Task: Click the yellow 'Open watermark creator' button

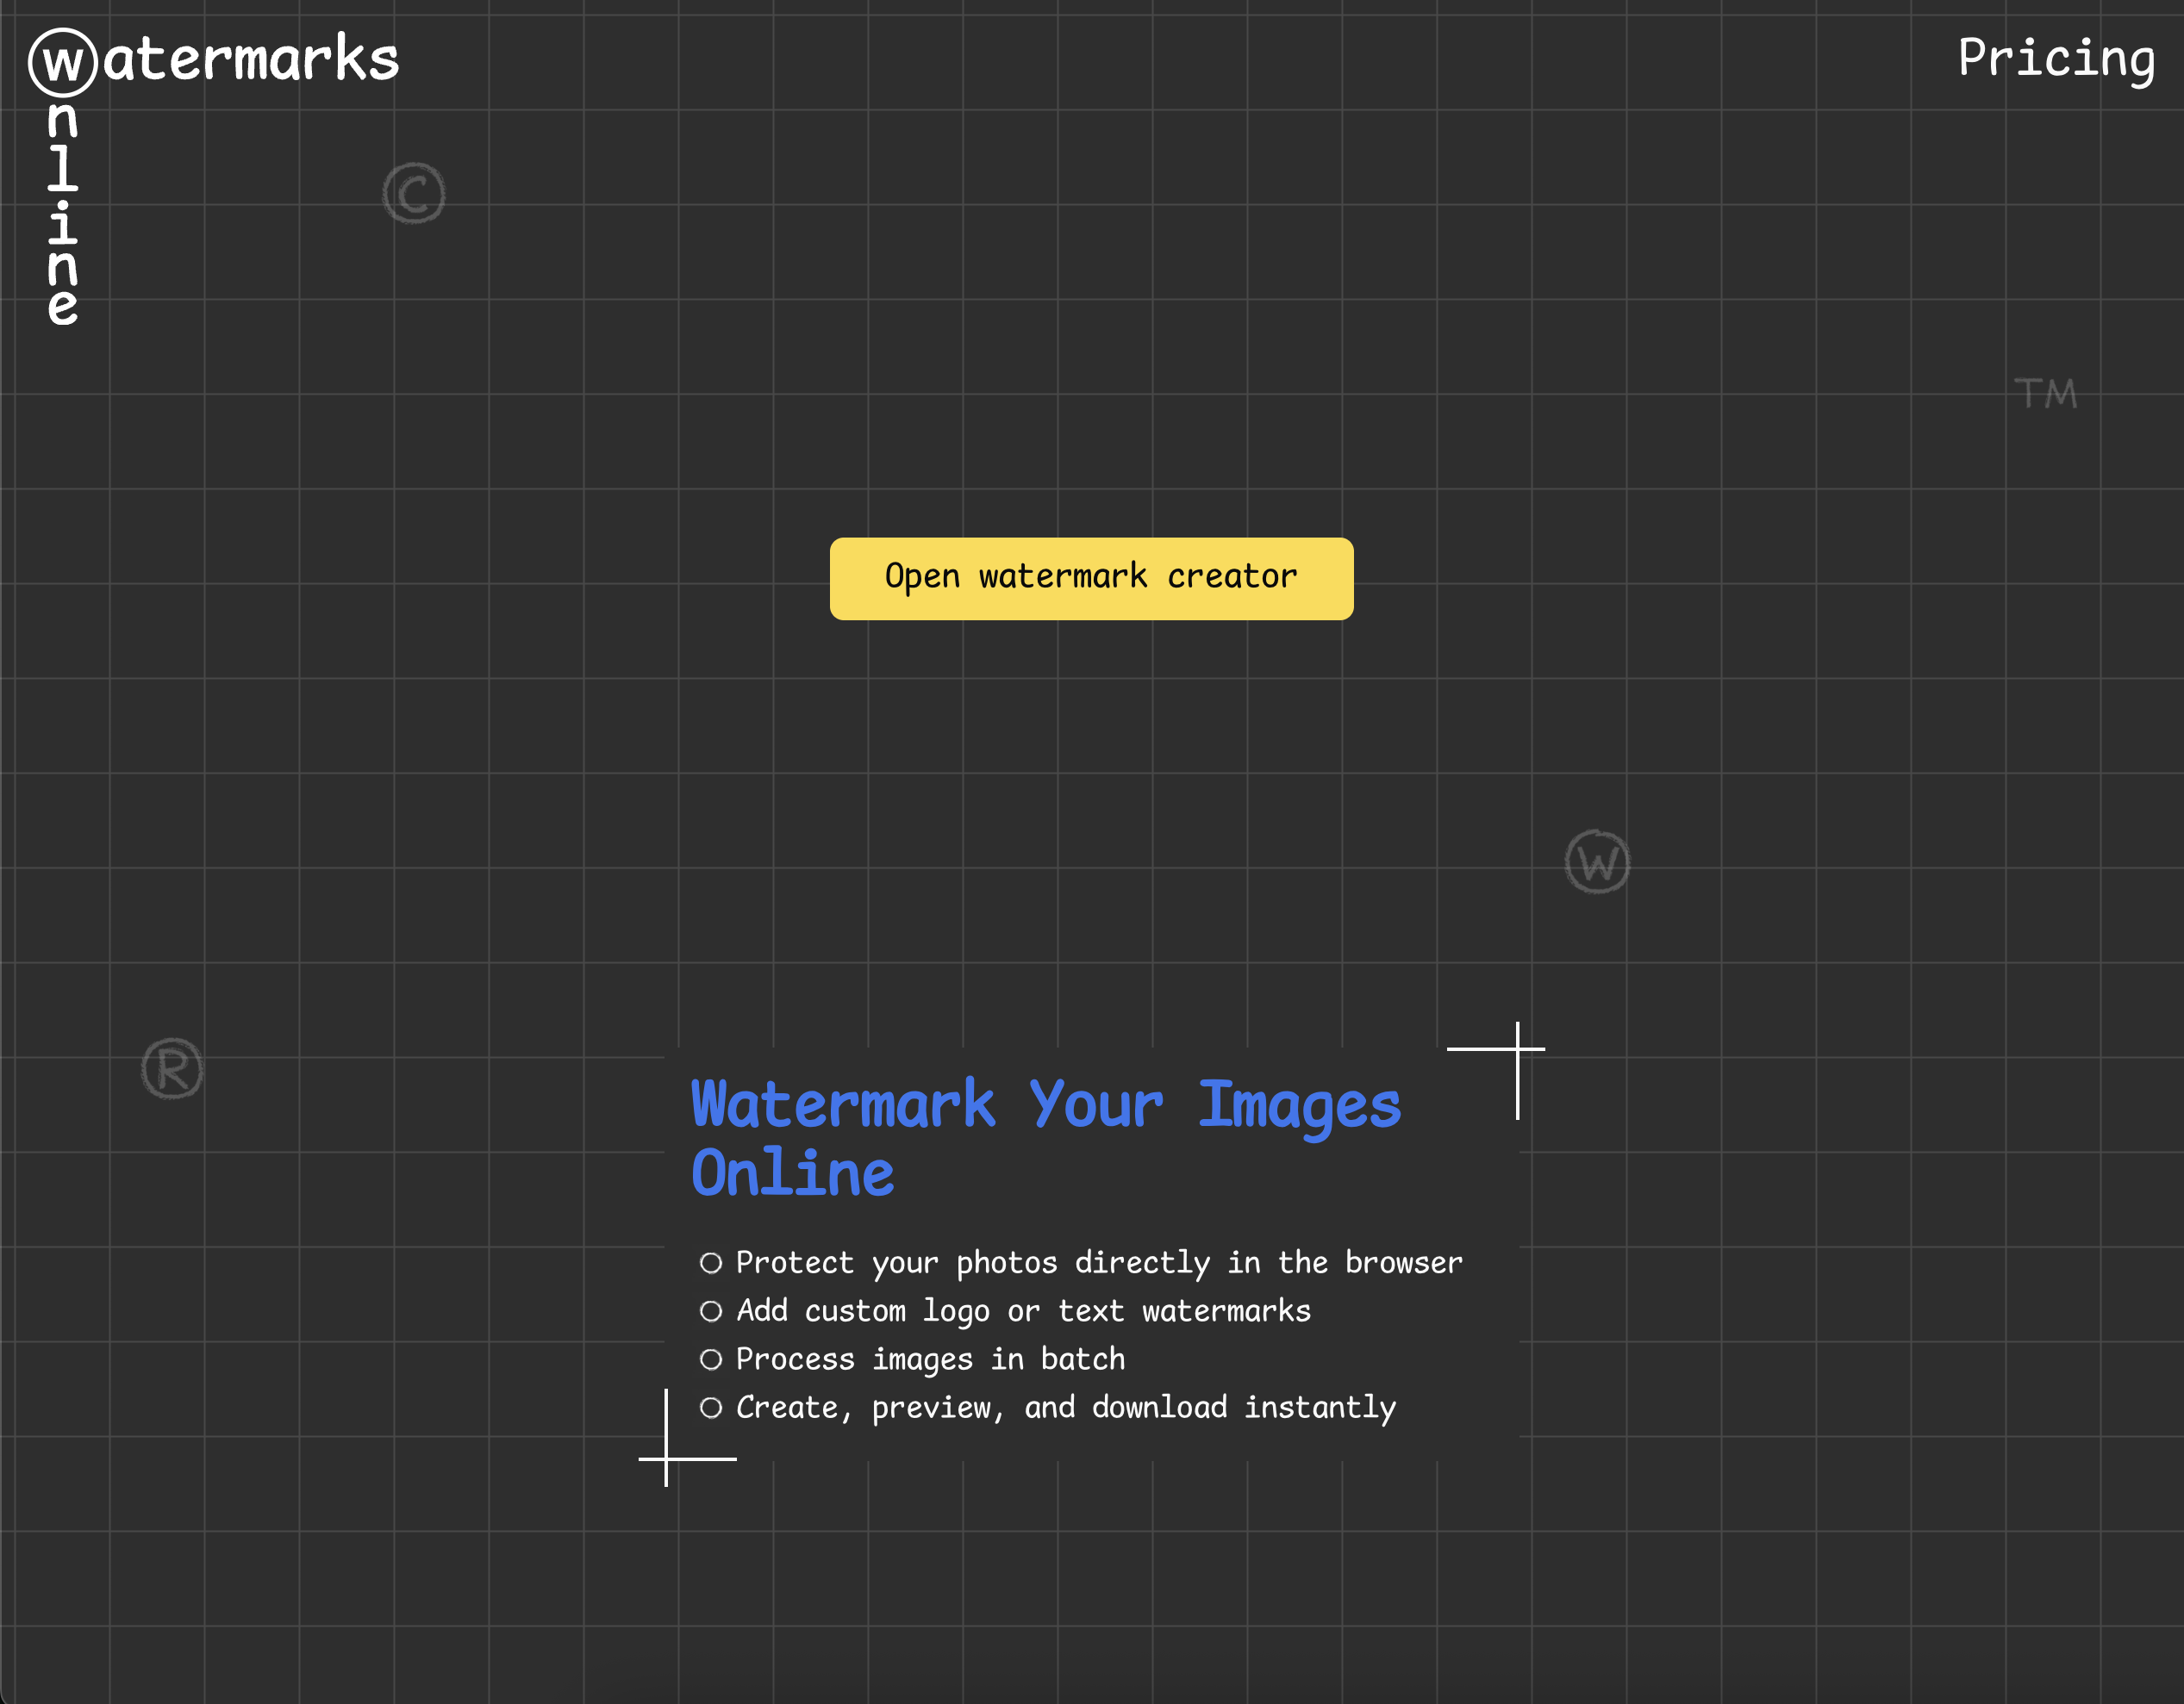Action: pyautogui.click(x=1090, y=578)
